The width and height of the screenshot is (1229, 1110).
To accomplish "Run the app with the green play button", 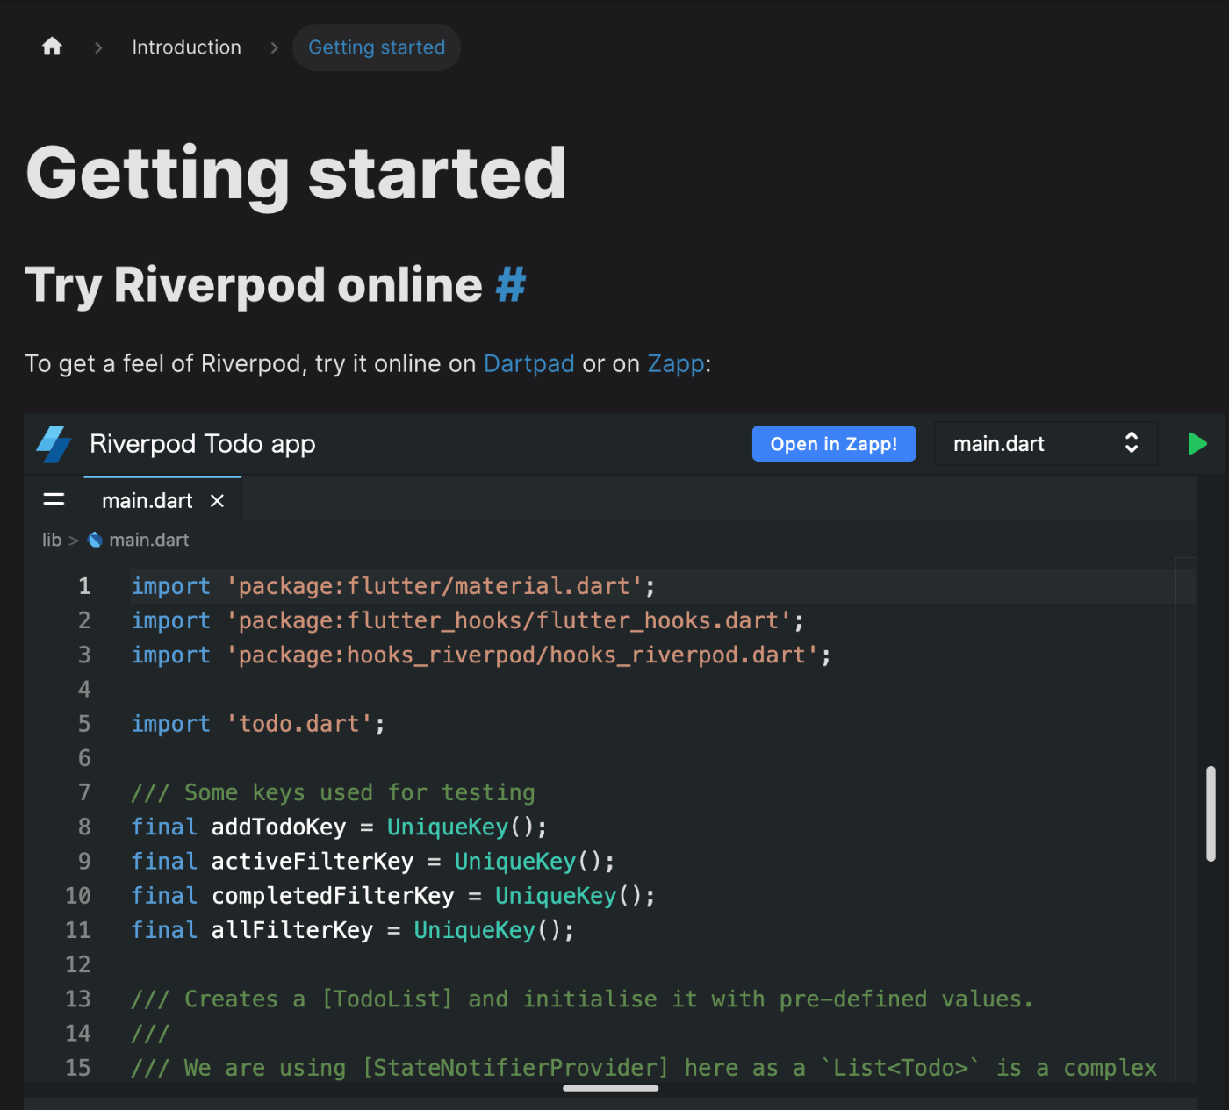I will tap(1197, 444).
